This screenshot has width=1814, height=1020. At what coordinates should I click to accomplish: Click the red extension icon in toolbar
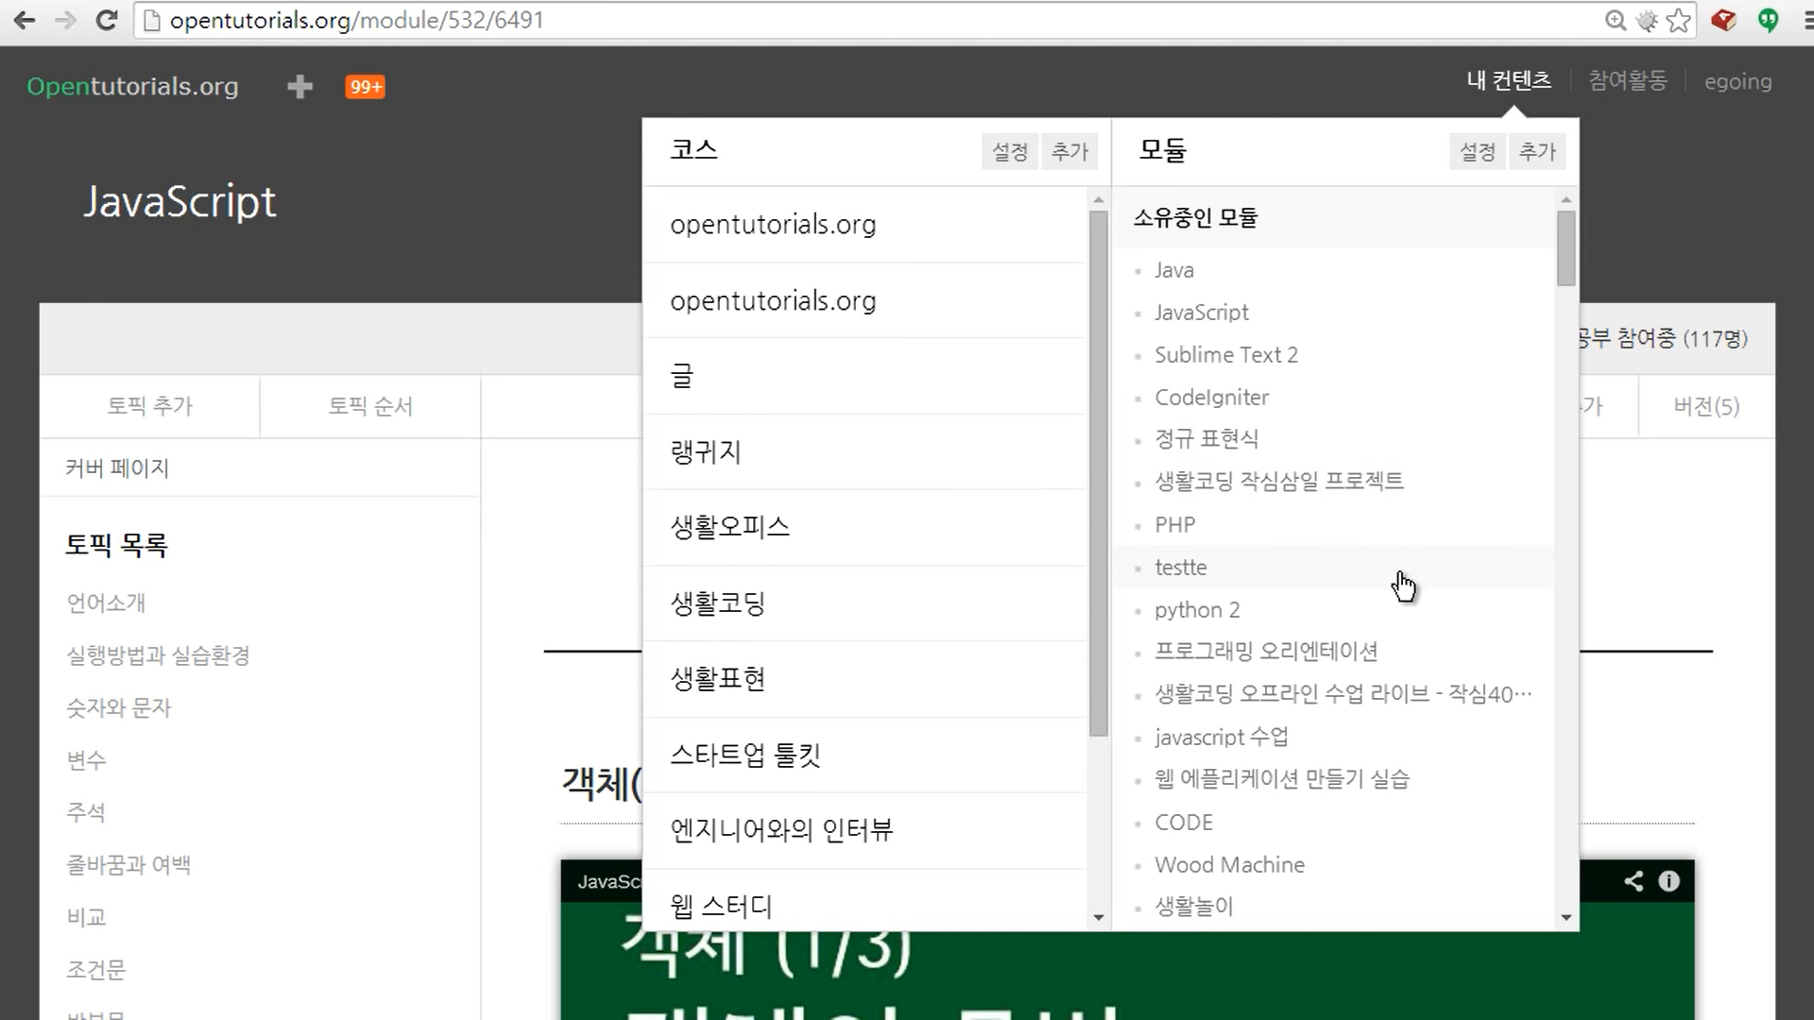point(1723,21)
